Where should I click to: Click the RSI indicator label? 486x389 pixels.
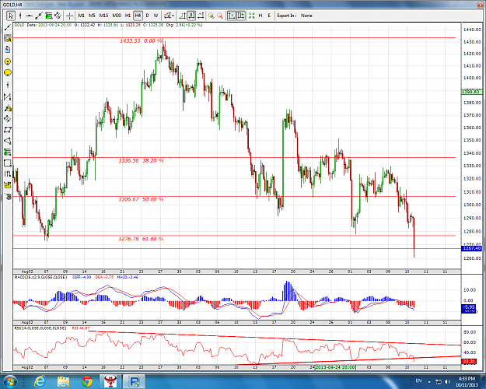[x=40, y=328]
